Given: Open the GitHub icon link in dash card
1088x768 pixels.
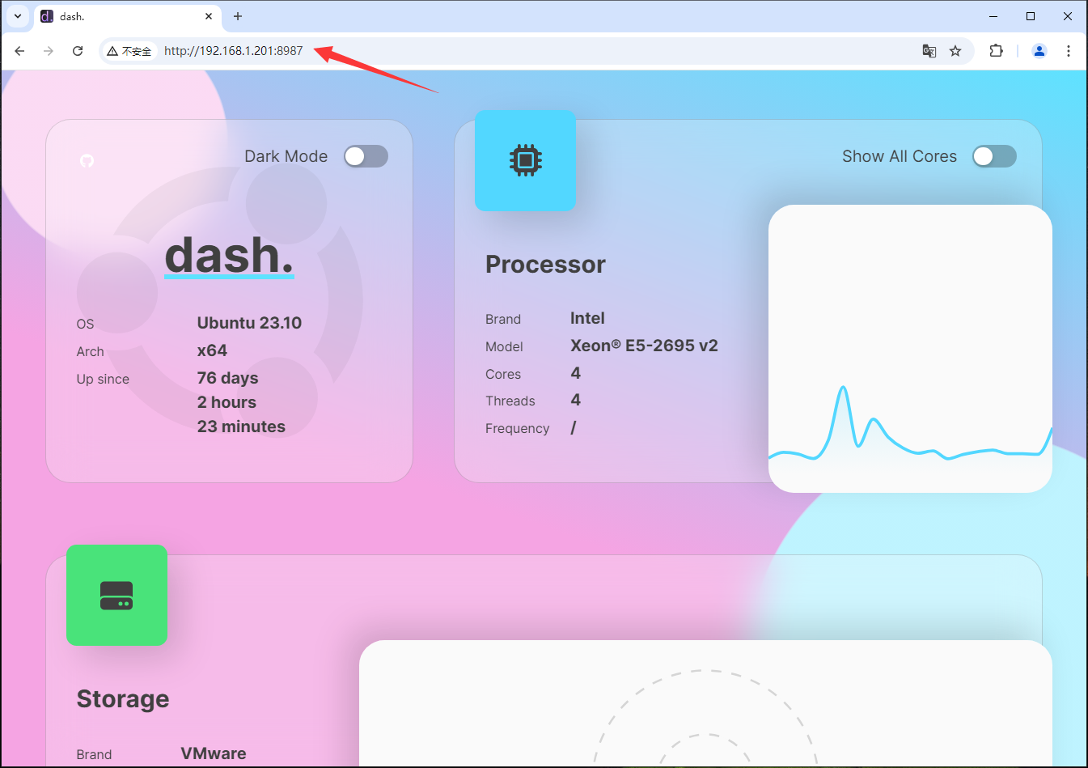Looking at the screenshot, I should coord(87,161).
